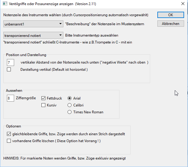Viewport: 188px width, 167px height.
Task: Click the vertical distance input field
Action: 11,62
